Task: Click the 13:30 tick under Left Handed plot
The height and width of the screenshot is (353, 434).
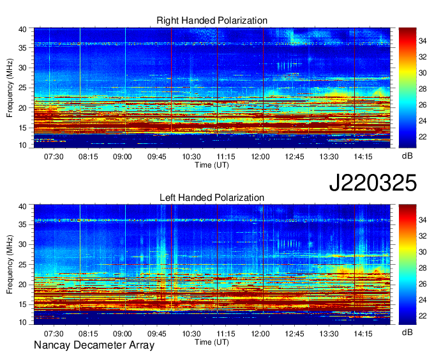Action: 329,334
